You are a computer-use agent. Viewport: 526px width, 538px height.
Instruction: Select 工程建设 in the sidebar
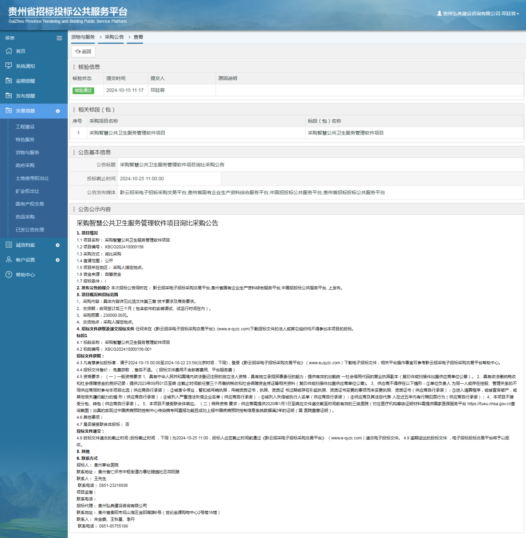[x=25, y=127]
